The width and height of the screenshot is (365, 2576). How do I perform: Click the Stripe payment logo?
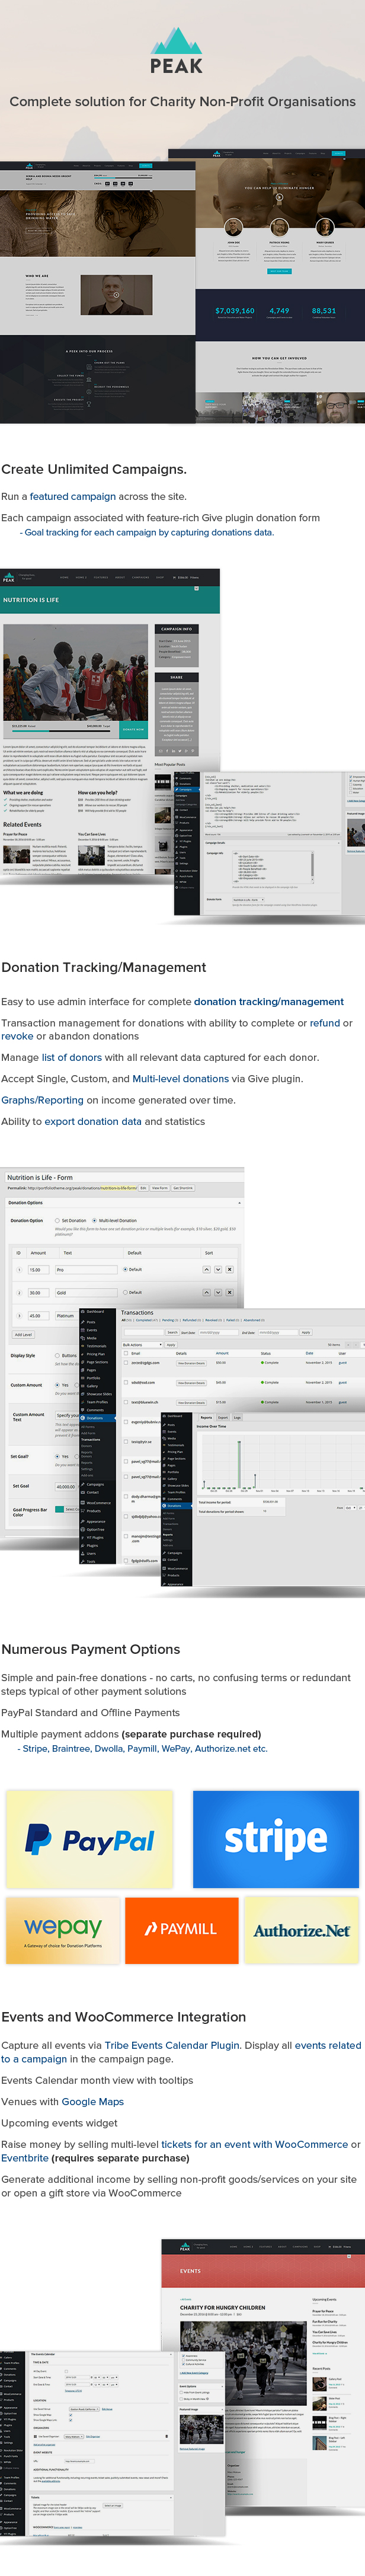point(275,1838)
